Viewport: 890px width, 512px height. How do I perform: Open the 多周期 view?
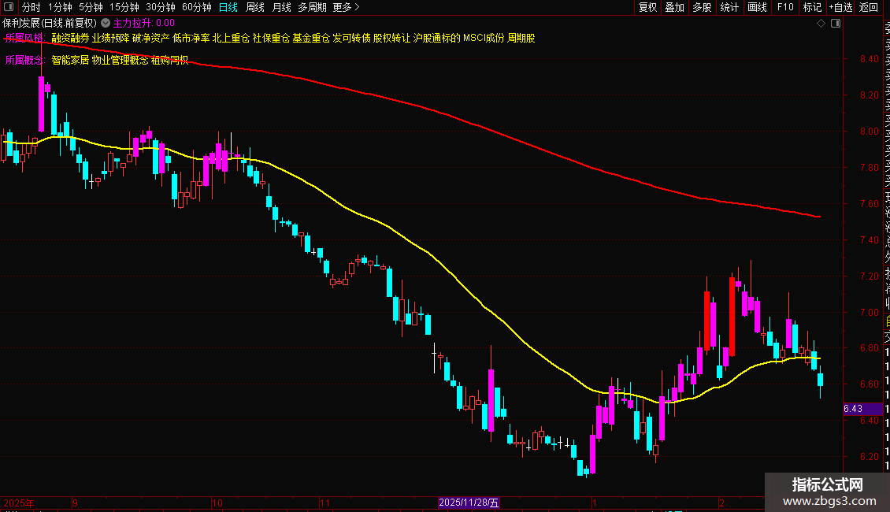pyautogui.click(x=312, y=7)
